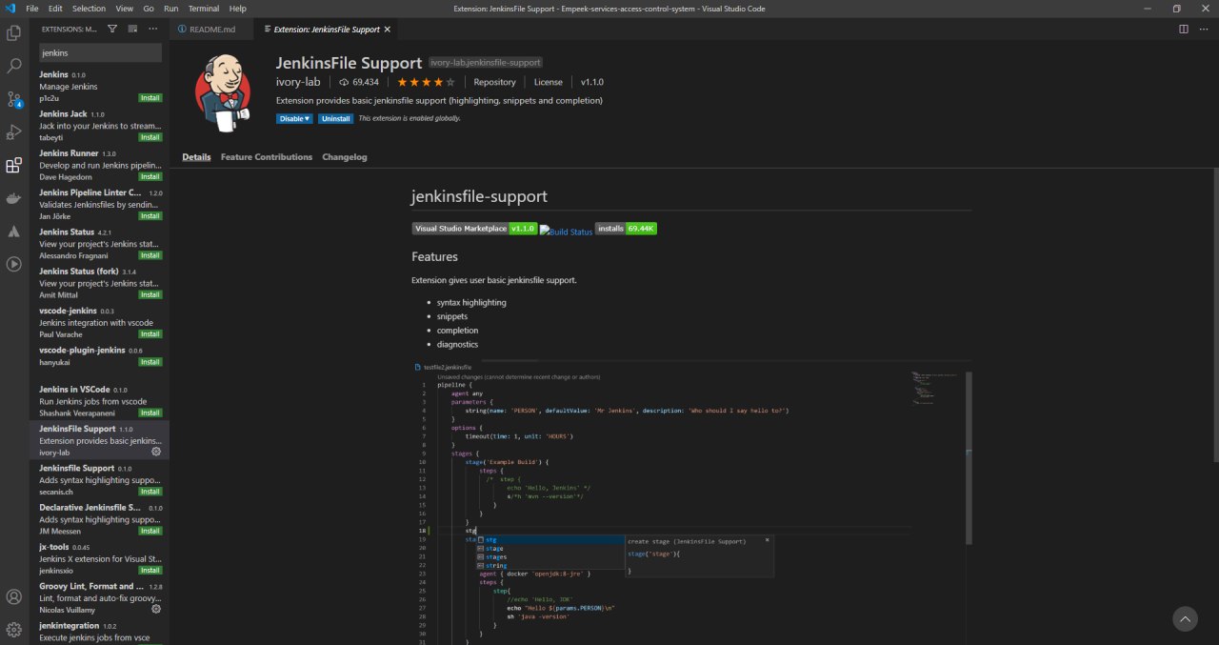
Task: Click the install count 69,434
Action: click(x=358, y=82)
